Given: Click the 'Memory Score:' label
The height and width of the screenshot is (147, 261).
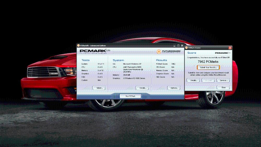Looking at the screenshot, I should [162, 70].
